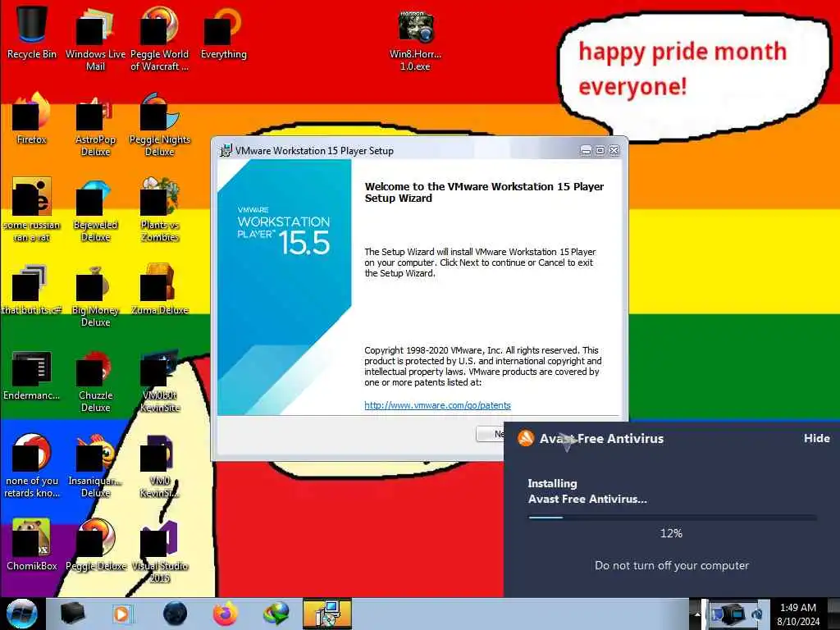
Task: Show hidden tray icons arrow
Action: point(697,614)
